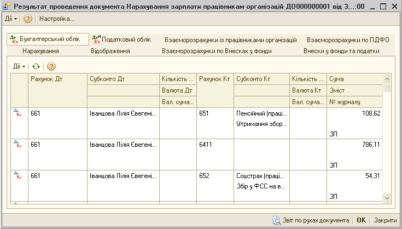Click the Рахунок Кт column header
The image size is (402, 229).
pyautogui.click(x=215, y=90)
